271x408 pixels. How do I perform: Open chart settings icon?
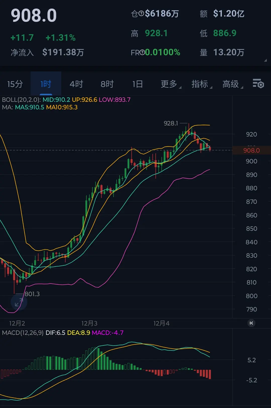258,83
